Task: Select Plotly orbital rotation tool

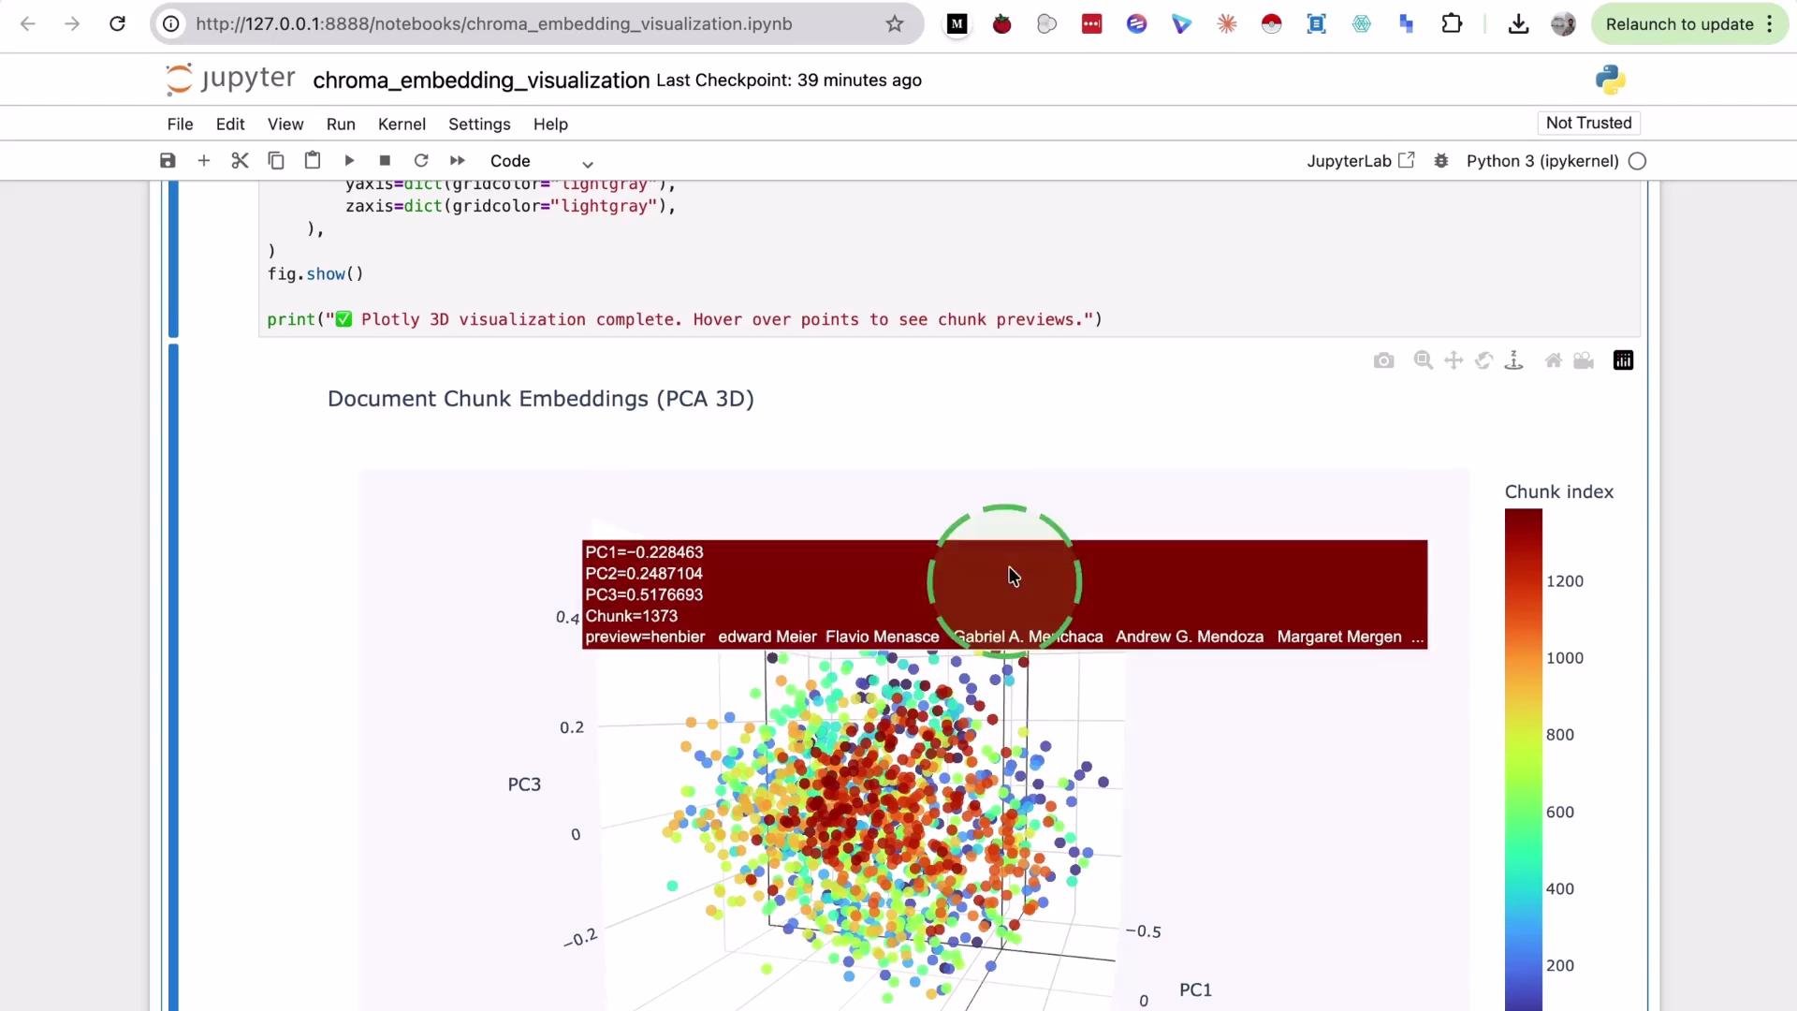Action: click(x=1483, y=360)
